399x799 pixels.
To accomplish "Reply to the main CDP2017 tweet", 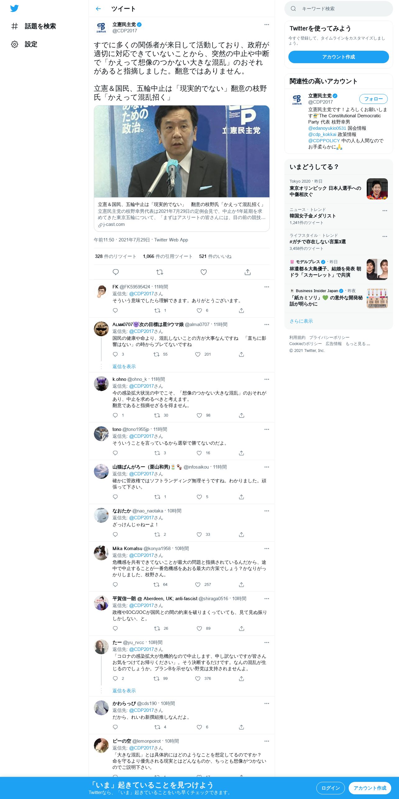I will [x=116, y=272].
